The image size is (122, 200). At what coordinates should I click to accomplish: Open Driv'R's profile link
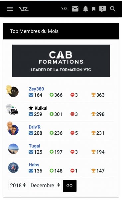coord(35,127)
